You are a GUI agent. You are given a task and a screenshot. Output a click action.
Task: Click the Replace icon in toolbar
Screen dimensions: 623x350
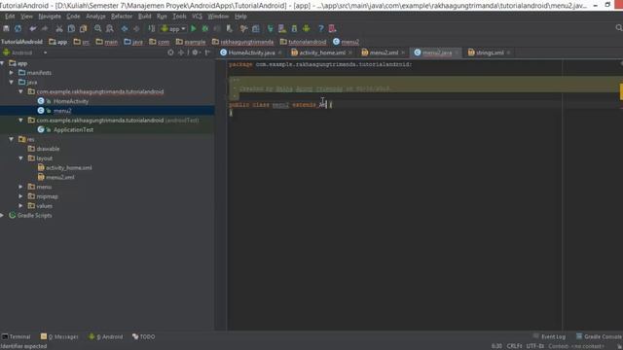point(110,28)
